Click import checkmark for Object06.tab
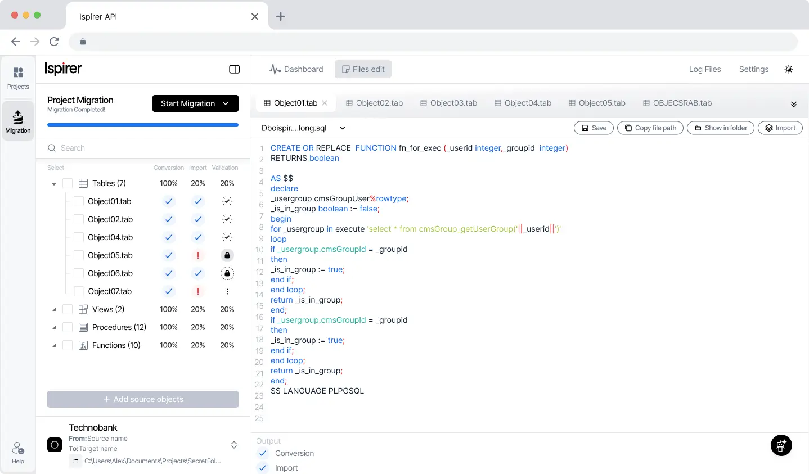 point(198,273)
